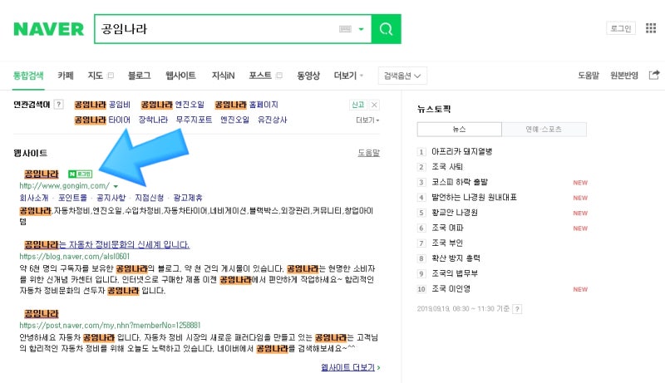
Task: Open the 공임나라 post result title
Action: [x=42, y=313]
